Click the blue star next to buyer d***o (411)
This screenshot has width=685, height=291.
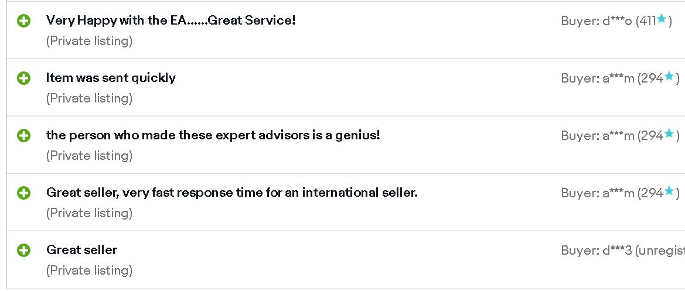(662, 19)
